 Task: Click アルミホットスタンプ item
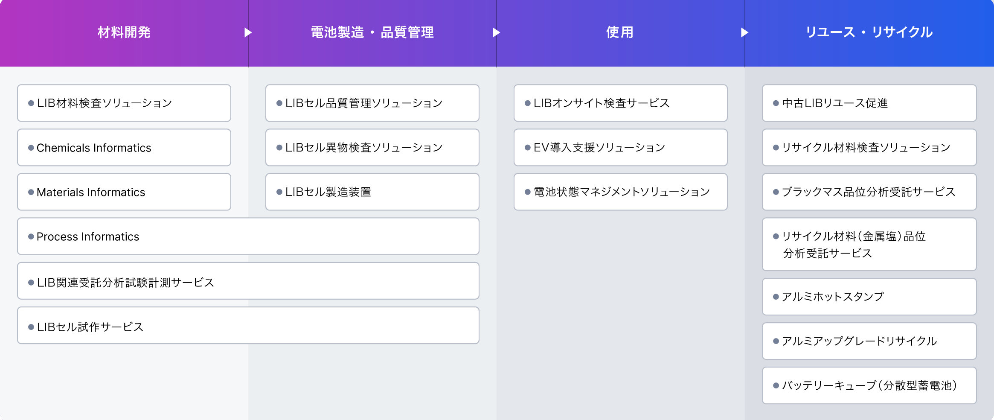(x=869, y=297)
